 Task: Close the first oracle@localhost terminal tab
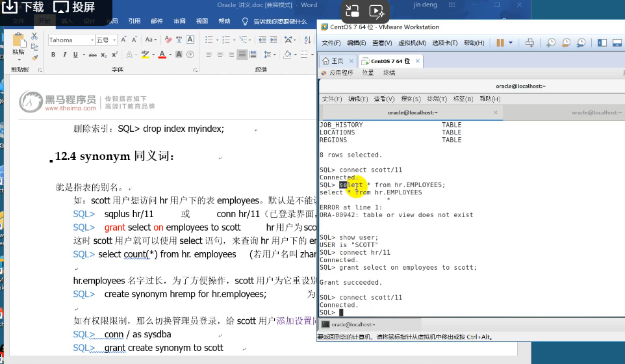coord(496,112)
